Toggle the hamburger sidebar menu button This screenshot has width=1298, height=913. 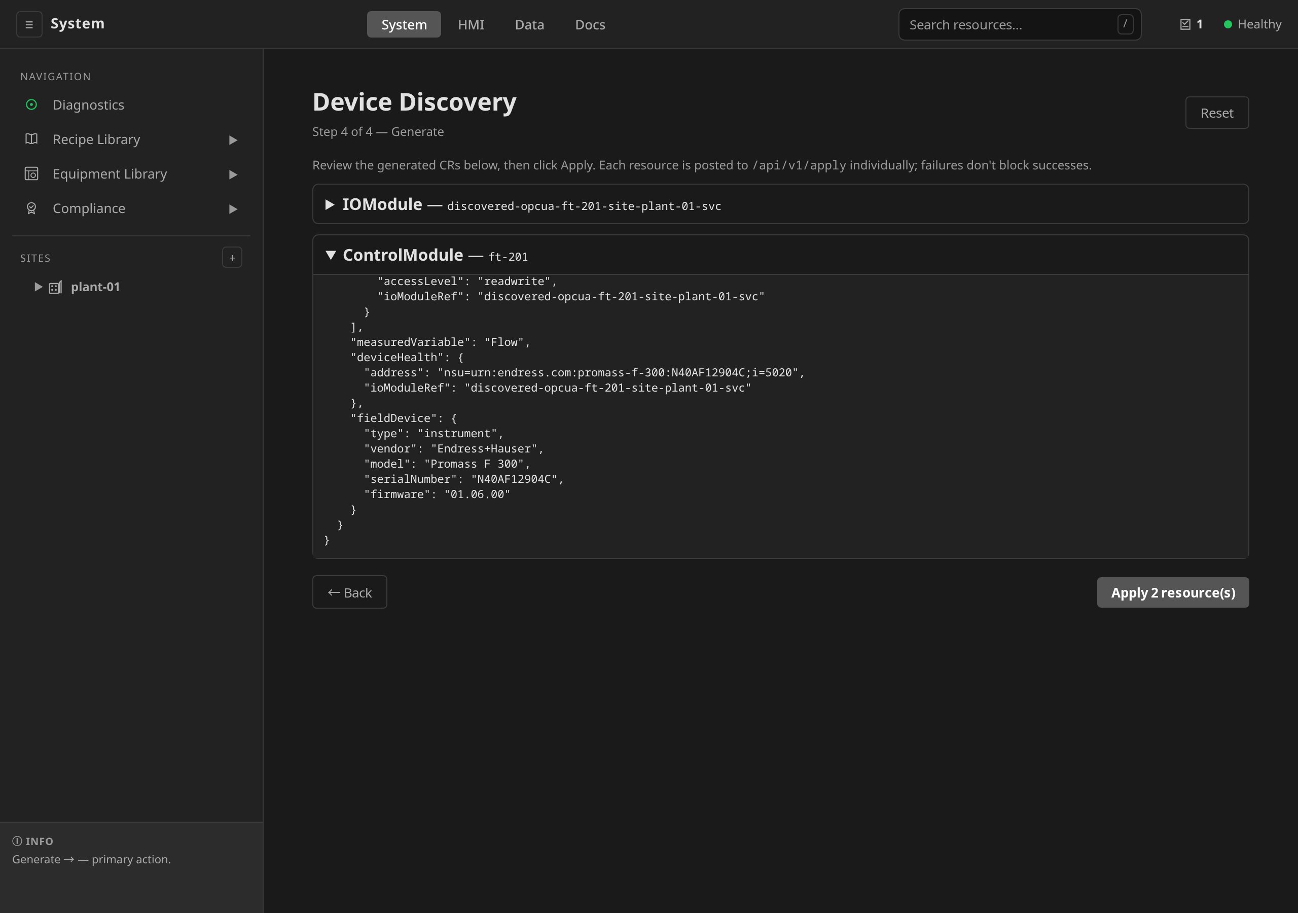point(29,24)
